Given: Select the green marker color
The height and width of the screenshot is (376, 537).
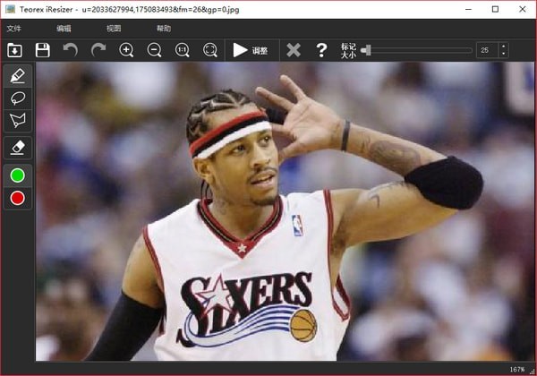Looking at the screenshot, I should [18, 174].
